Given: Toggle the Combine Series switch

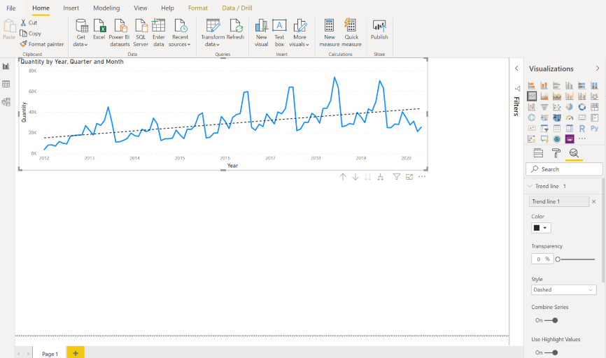Looking at the screenshot, I should [x=551, y=320].
